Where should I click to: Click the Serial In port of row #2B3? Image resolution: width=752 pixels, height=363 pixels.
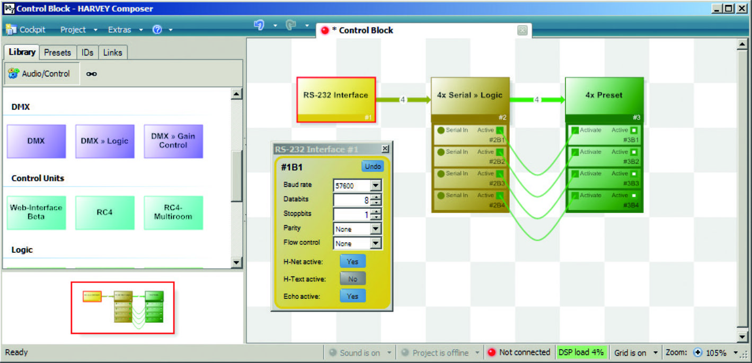440,174
